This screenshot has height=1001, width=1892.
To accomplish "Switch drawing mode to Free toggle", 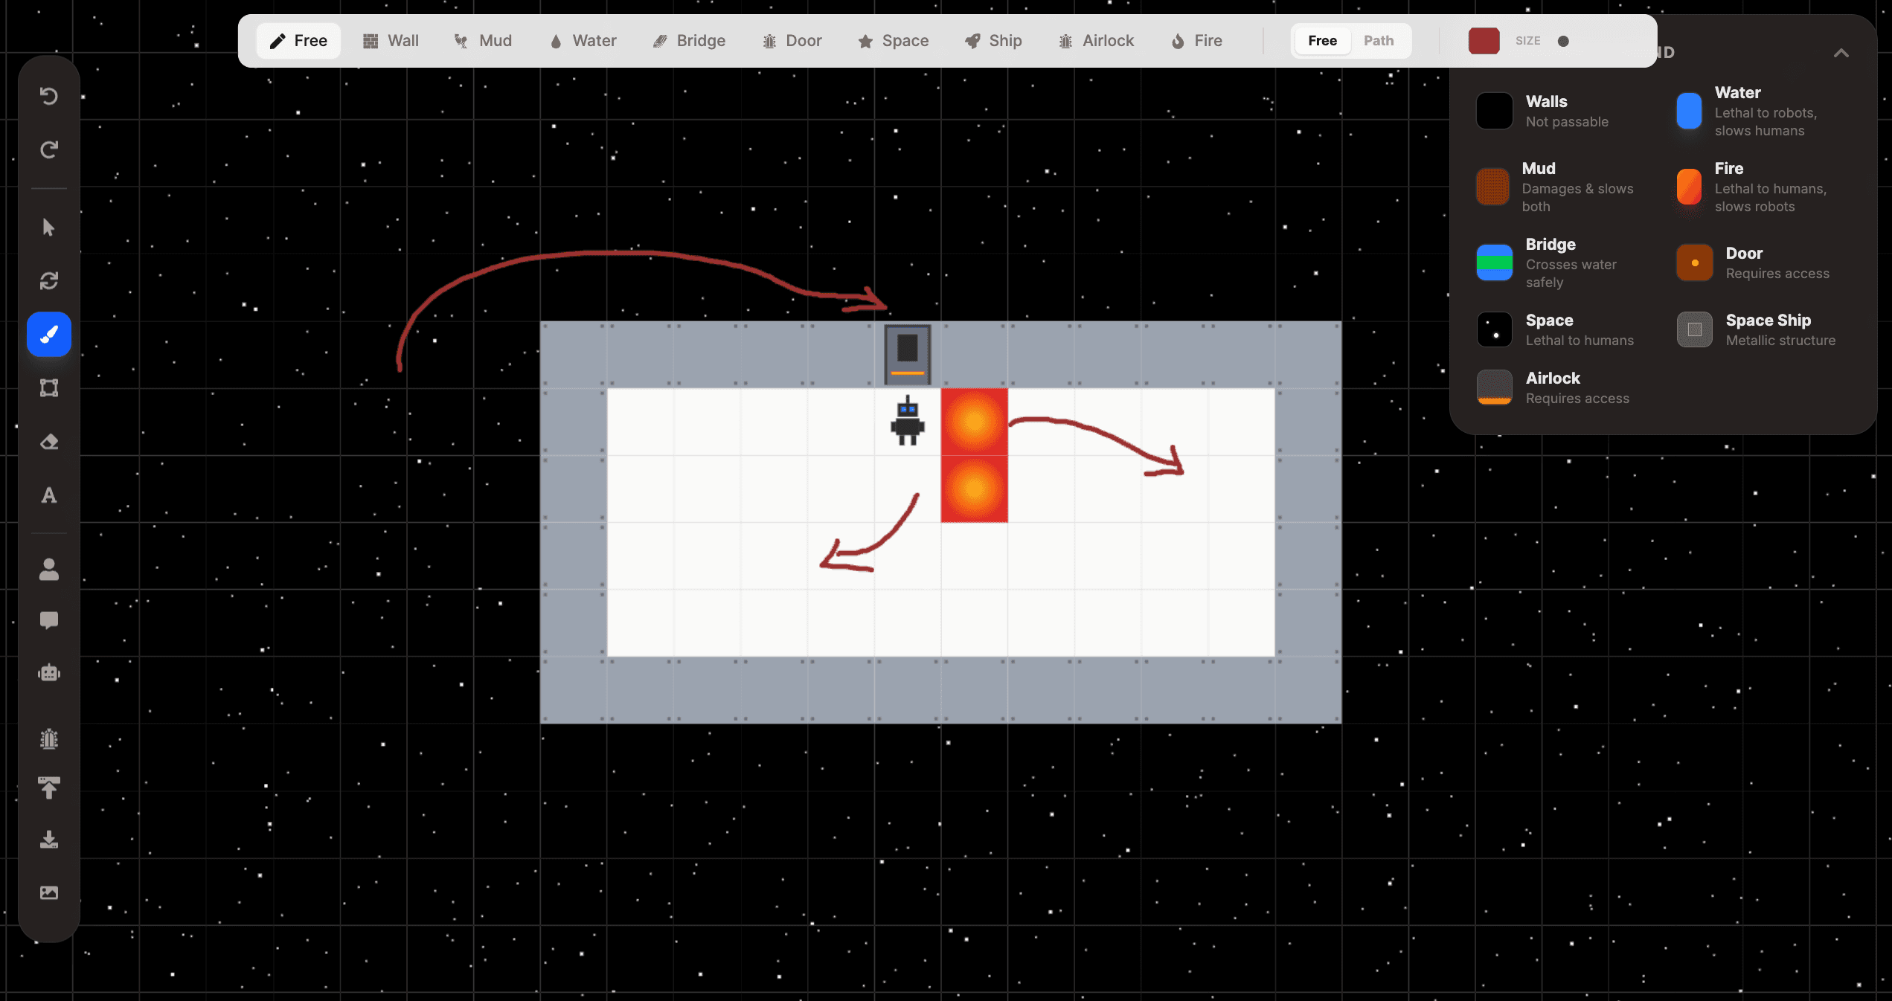I will click(1322, 41).
